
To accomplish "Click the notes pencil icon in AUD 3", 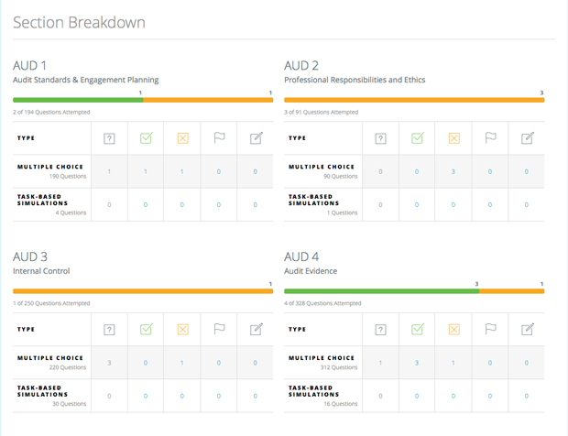I will (x=256, y=329).
